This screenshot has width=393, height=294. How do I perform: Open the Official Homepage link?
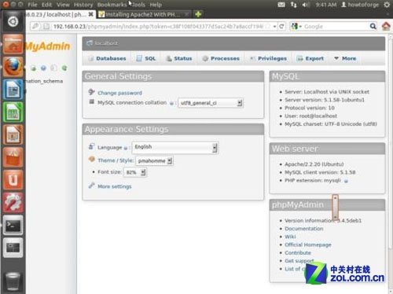(308, 244)
